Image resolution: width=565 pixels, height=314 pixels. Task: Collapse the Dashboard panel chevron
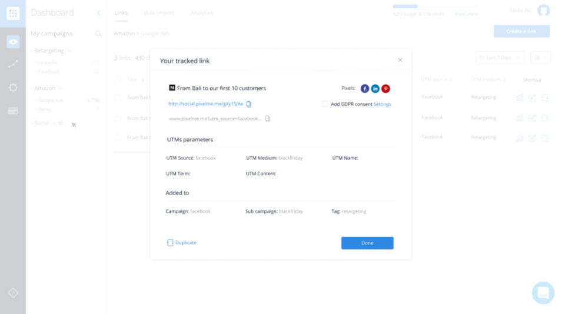coord(98,13)
